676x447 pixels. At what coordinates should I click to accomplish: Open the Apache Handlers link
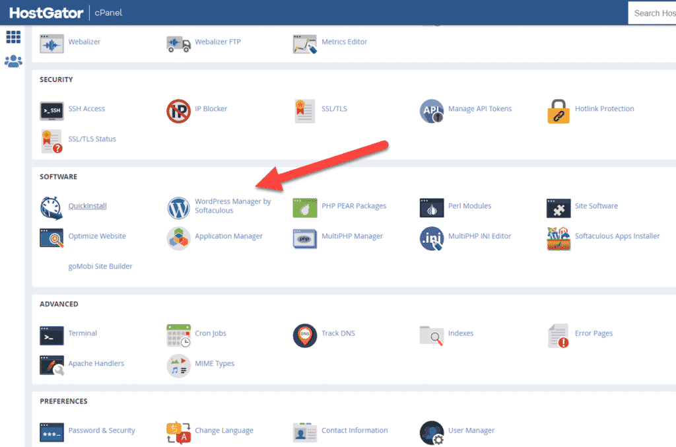[96, 363]
